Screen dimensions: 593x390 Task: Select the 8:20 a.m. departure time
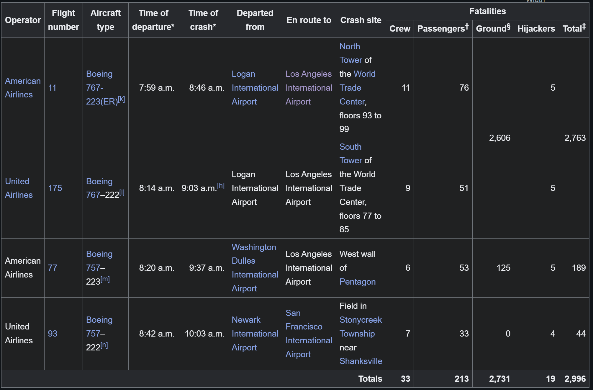click(x=157, y=268)
